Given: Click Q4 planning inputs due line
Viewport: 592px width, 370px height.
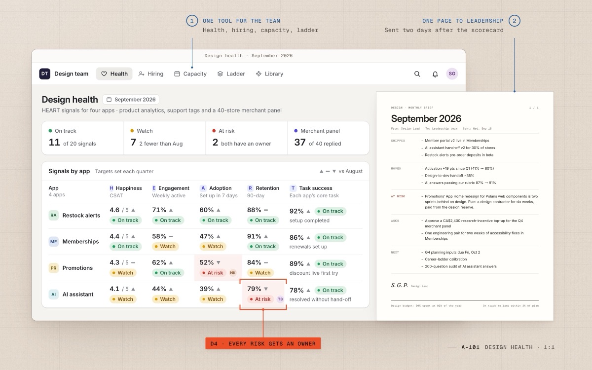Looking at the screenshot, I should click(452, 252).
